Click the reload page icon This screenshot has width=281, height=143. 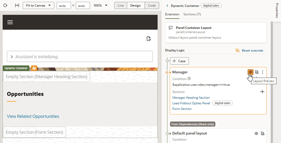point(5,6)
